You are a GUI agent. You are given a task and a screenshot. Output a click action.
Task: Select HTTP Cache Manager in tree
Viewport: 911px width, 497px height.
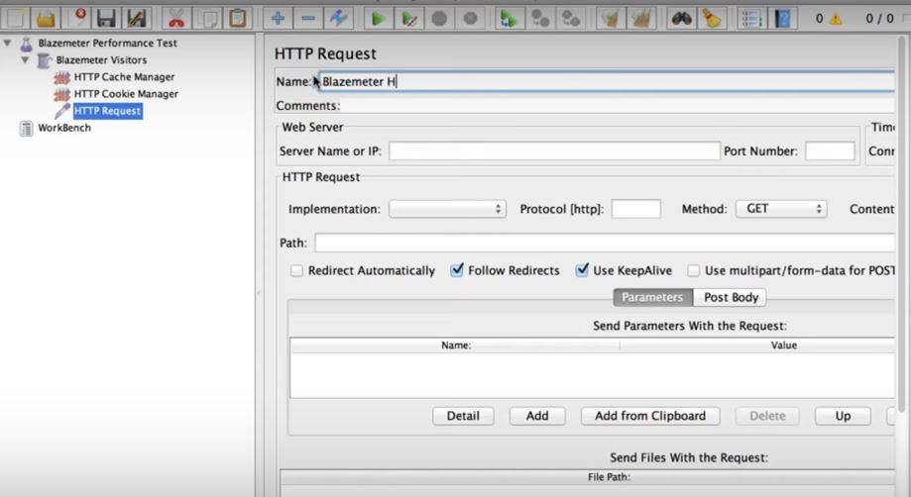click(124, 76)
